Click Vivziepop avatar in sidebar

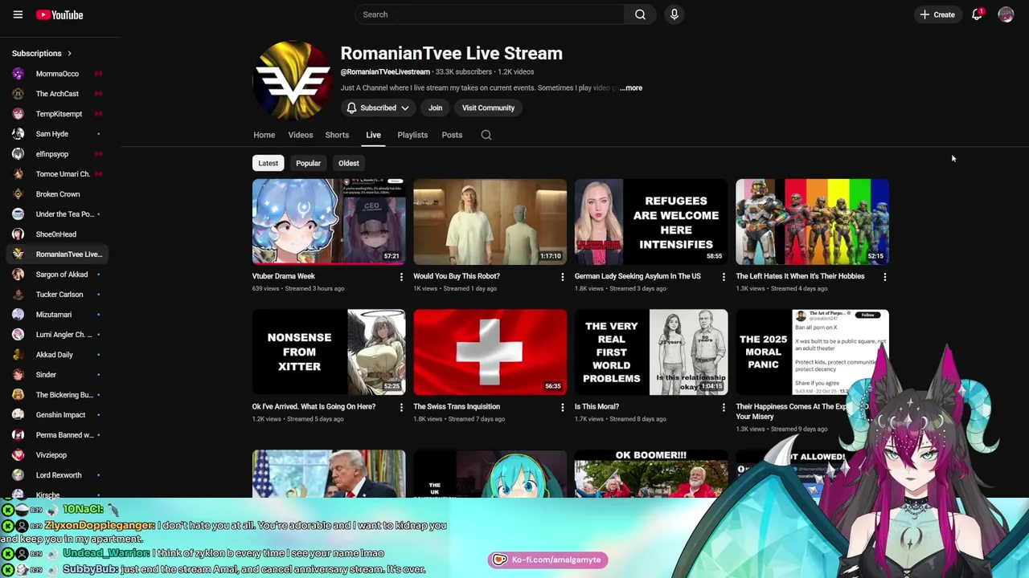coord(18,455)
